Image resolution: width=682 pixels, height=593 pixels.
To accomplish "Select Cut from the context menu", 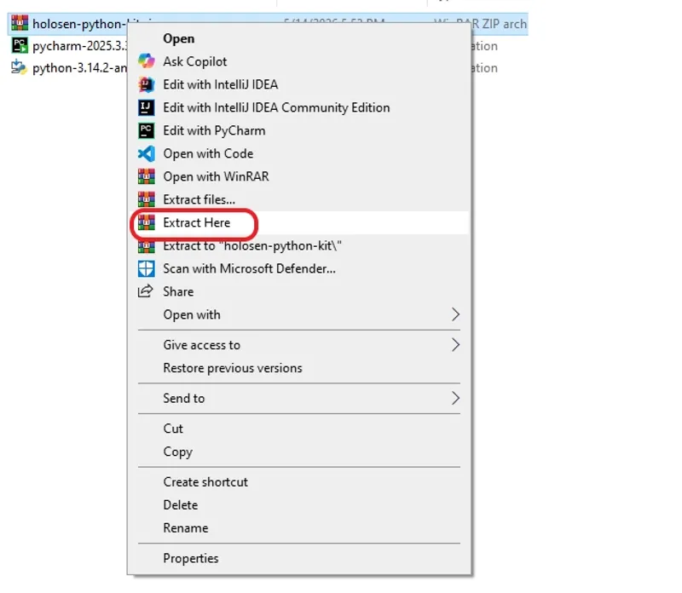I will pos(299,429).
